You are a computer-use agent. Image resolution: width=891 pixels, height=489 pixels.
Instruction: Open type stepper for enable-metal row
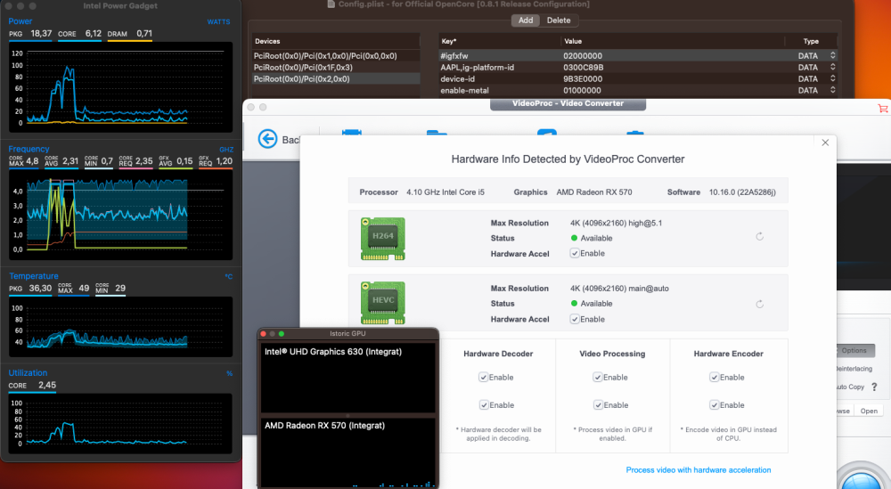click(832, 90)
